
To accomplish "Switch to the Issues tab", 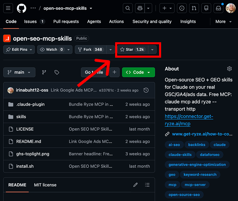I will pos(35,22).
